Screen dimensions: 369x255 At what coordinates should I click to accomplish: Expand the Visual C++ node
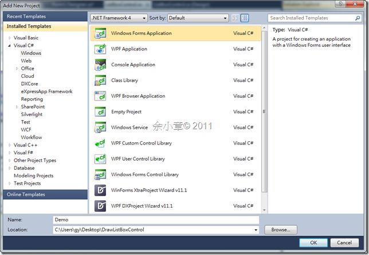(x=10, y=145)
